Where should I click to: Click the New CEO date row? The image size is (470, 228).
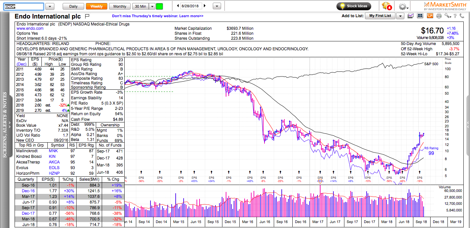point(43,140)
